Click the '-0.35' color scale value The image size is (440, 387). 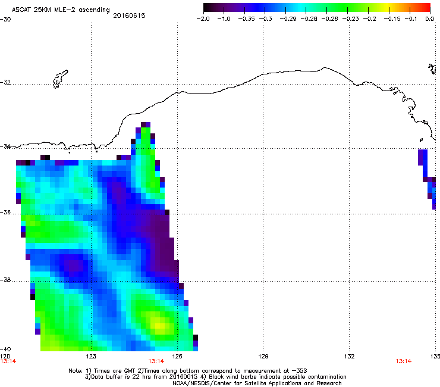point(246,19)
